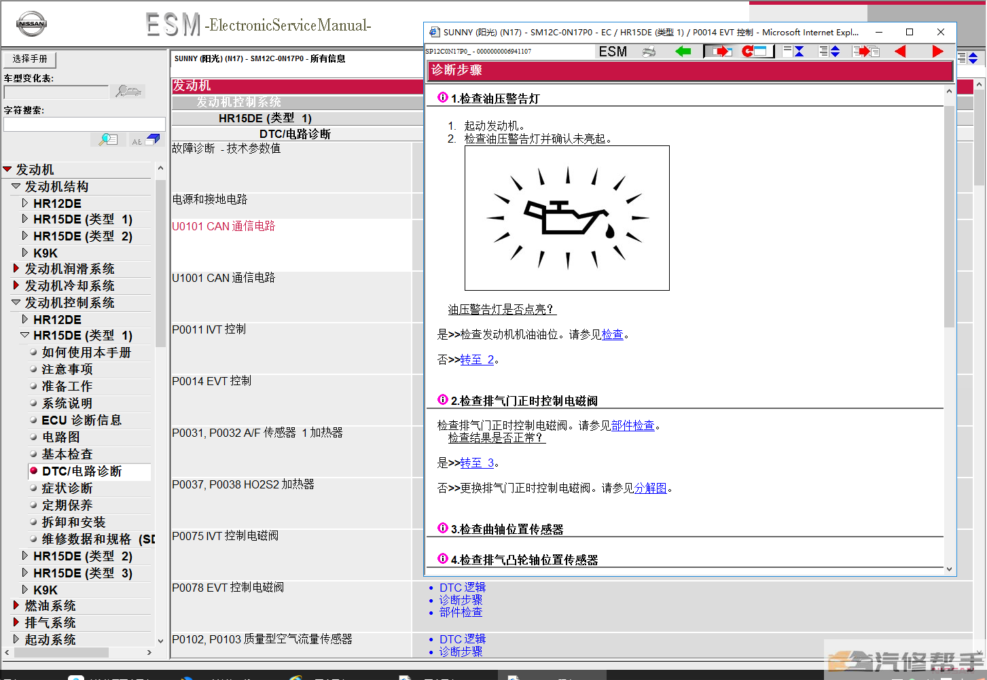Click 诊断步骤 link in the P0078 row
This screenshot has height=680, width=987.
tap(461, 600)
